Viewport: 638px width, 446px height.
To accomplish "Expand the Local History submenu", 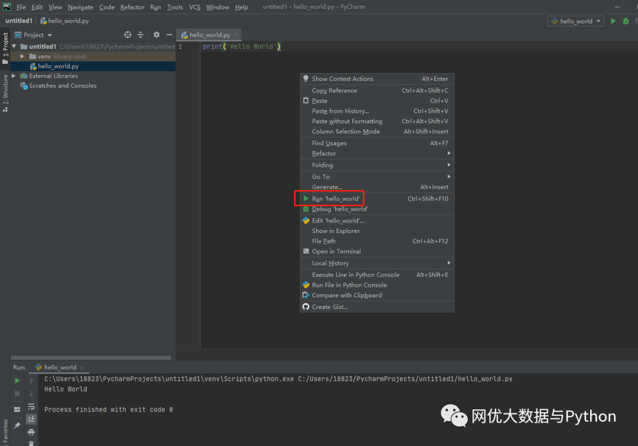I will tap(377, 263).
